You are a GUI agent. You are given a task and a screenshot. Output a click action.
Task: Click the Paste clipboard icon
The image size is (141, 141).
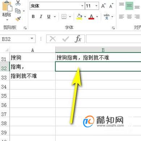(7, 6)
